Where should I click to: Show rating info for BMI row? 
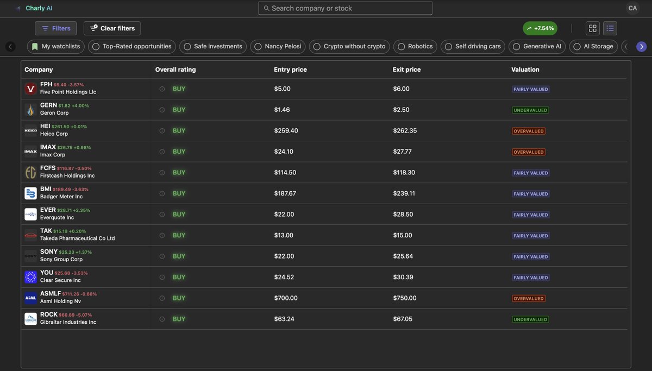point(162,193)
